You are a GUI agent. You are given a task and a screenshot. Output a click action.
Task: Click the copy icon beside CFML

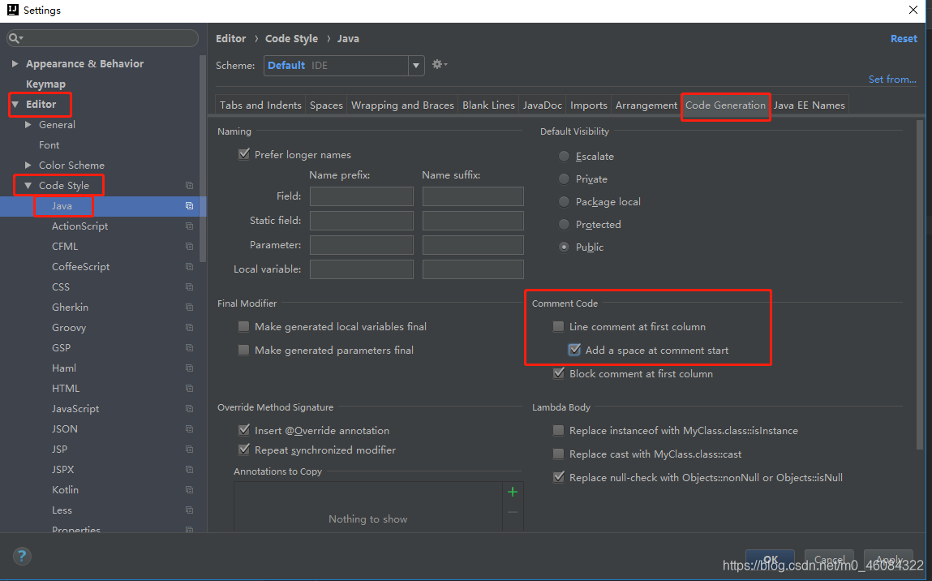[189, 246]
